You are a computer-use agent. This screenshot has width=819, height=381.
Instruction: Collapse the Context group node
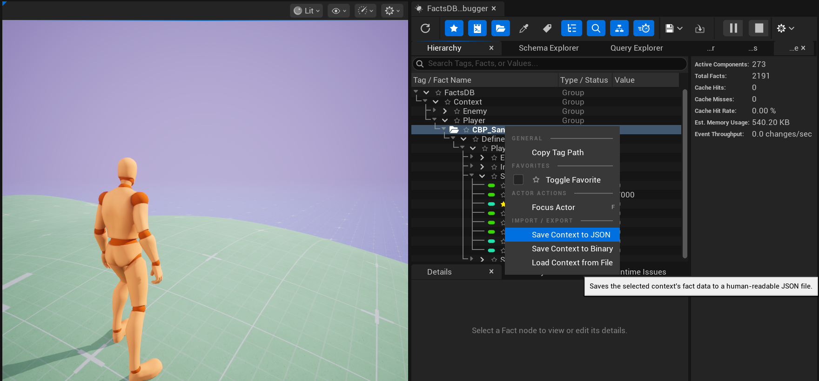(x=436, y=102)
